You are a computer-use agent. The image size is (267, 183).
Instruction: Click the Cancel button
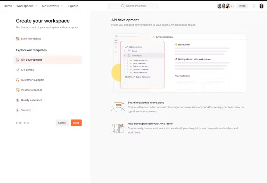pos(62,123)
